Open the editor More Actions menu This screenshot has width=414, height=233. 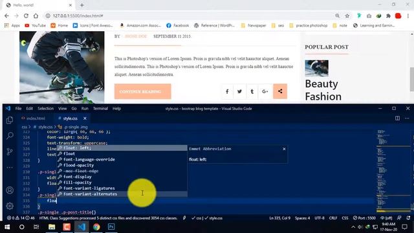(x=407, y=118)
